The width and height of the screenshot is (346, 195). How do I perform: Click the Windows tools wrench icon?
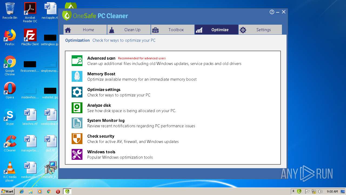coord(77,154)
